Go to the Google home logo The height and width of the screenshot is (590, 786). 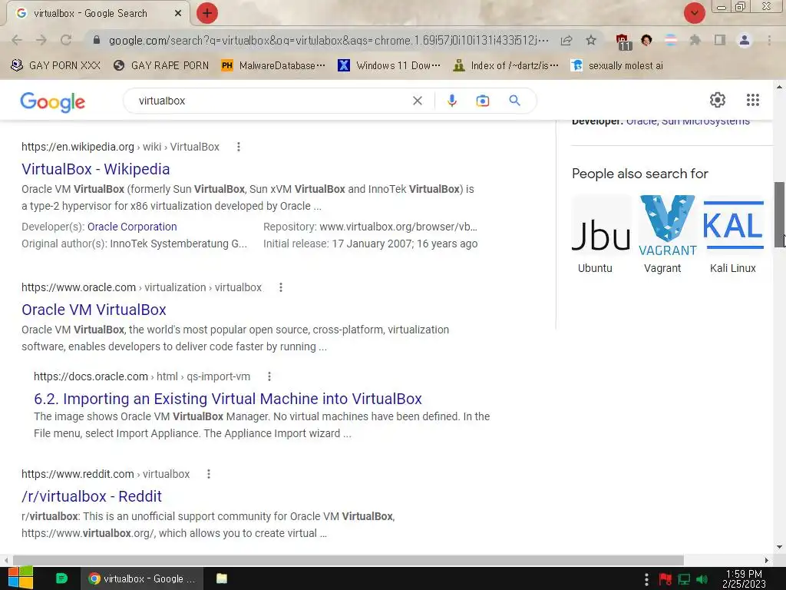53,102
